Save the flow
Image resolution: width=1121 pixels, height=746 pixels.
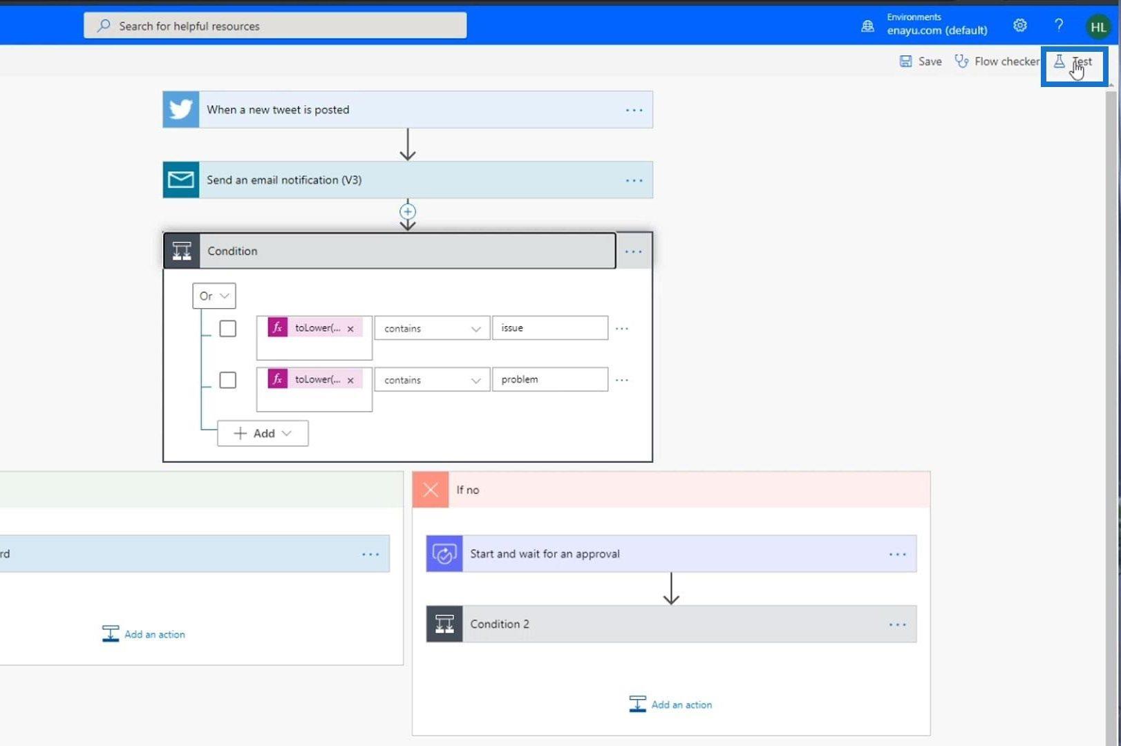pyautogui.click(x=921, y=61)
